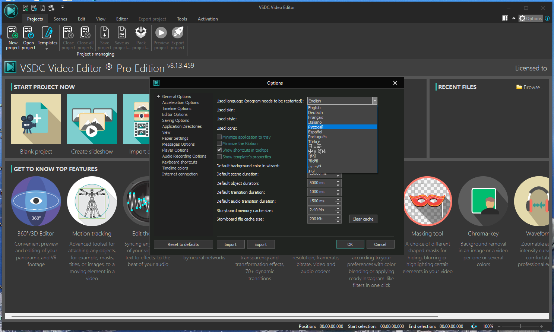Viewport: 554px width, 332px height.
Task: Click the Save project ribbon icon
Action: coord(105,33)
